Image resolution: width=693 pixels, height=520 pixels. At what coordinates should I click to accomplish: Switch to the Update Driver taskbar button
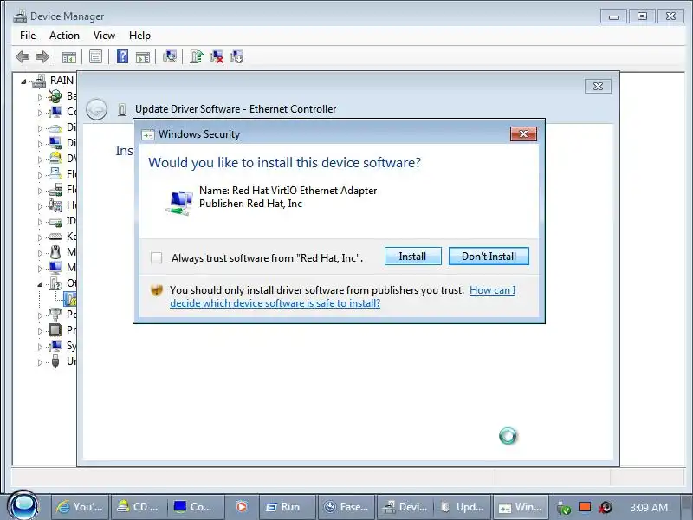point(463,507)
